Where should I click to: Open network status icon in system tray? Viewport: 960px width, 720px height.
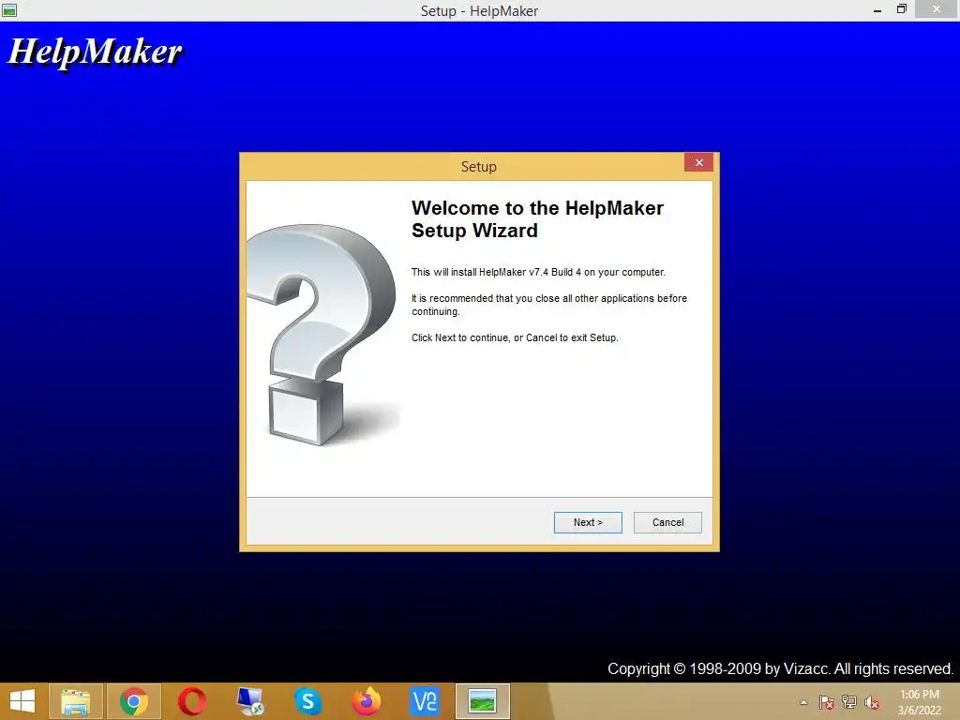(x=849, y=702)
